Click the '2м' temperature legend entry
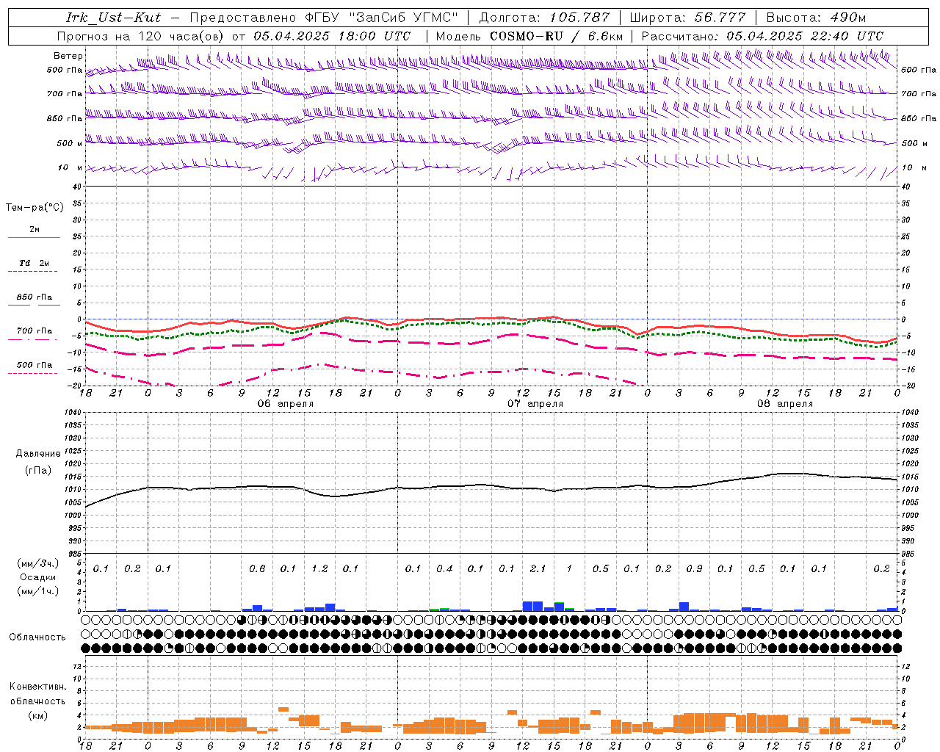 (35, 229)
